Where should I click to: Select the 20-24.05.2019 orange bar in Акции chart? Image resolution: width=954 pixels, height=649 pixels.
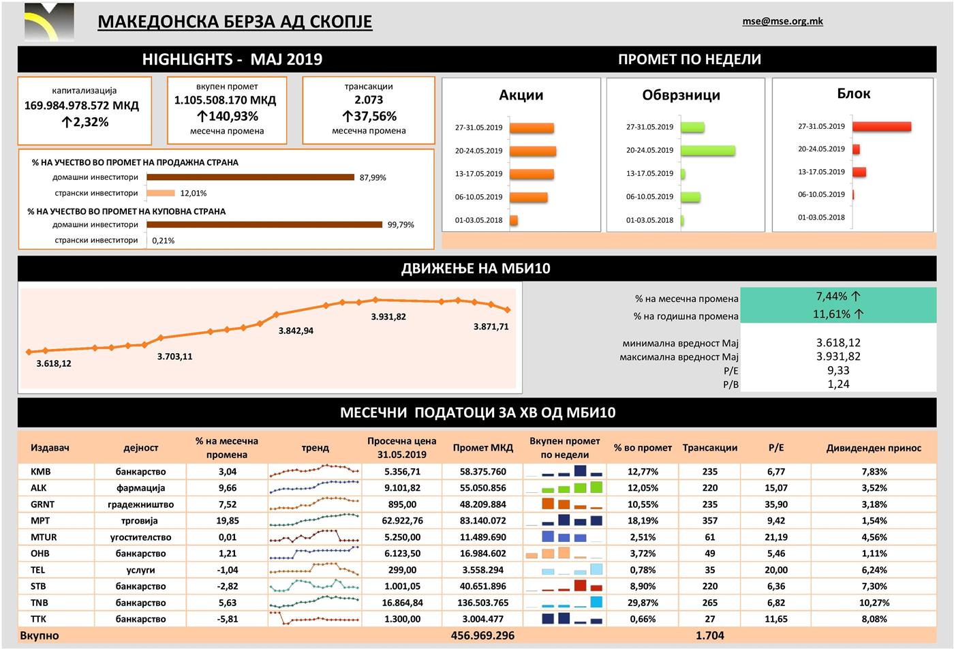coord(532,151)
